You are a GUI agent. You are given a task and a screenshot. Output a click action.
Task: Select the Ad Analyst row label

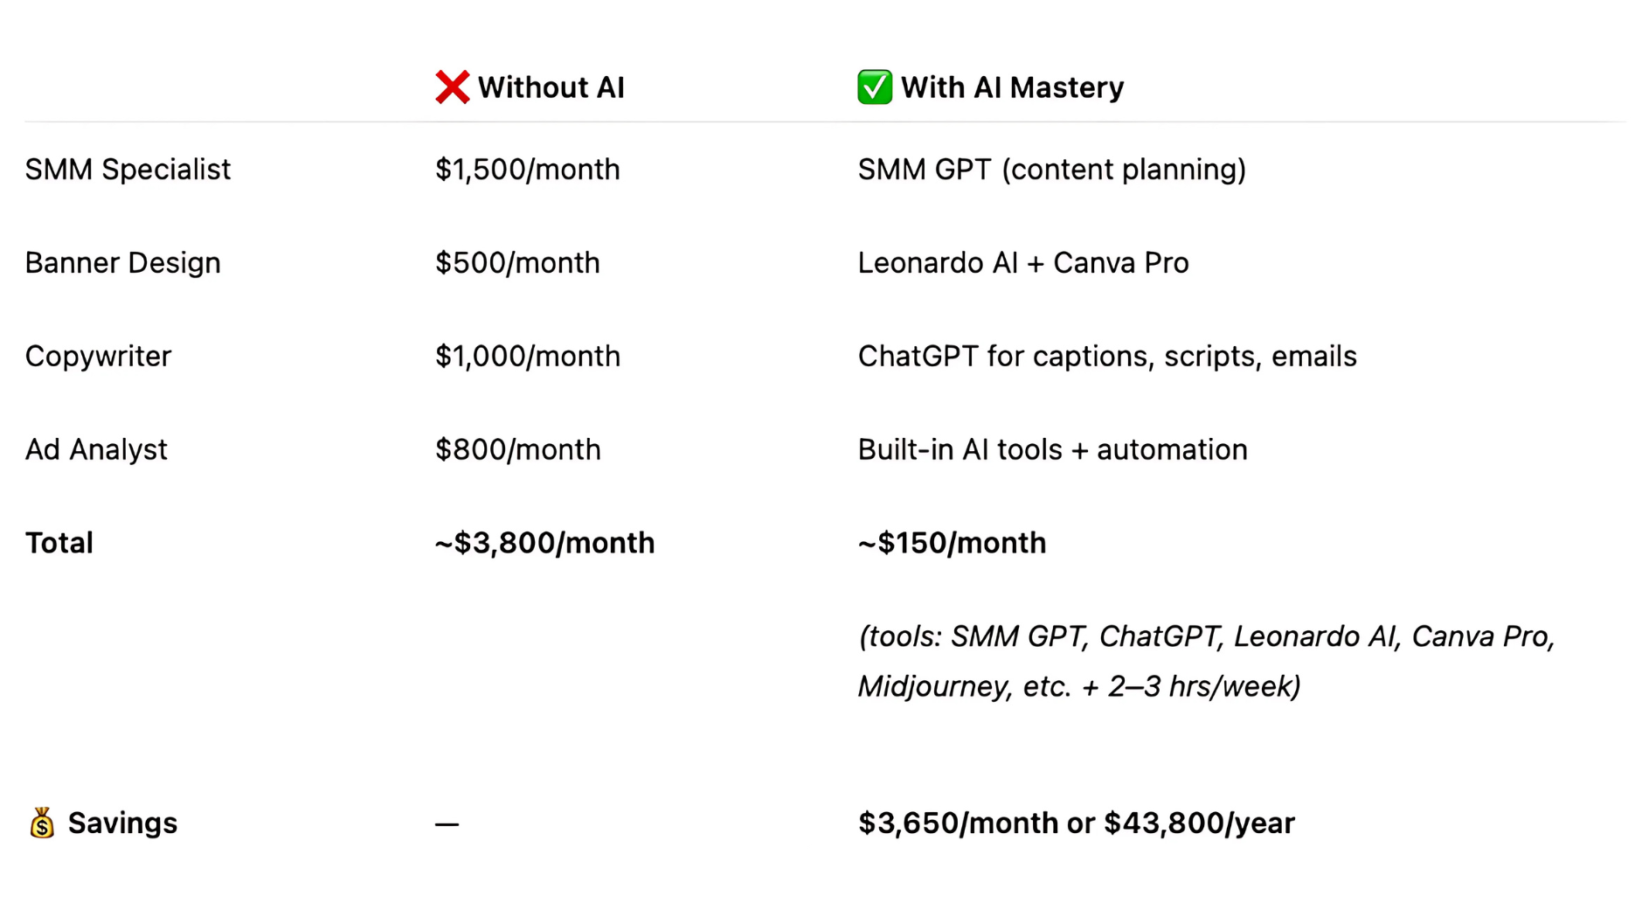point(96,450)
